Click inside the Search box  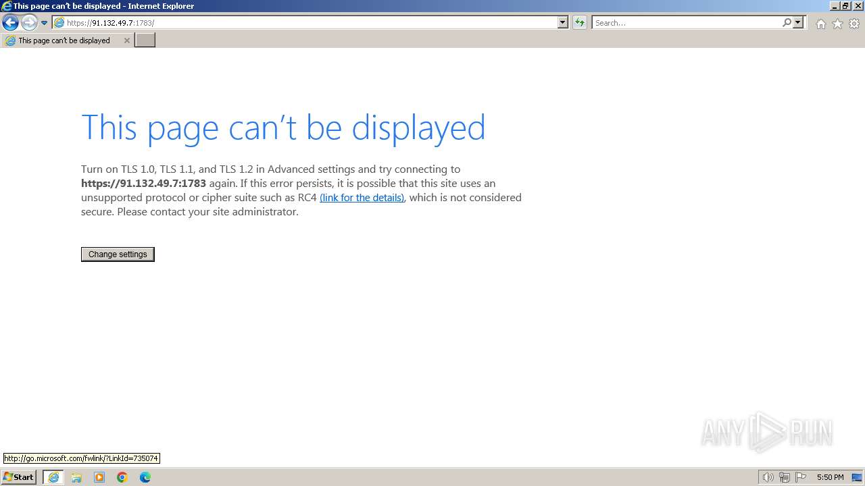pos(687,23)
